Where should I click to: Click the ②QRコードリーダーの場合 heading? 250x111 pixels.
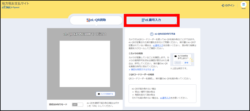(141, 74)
